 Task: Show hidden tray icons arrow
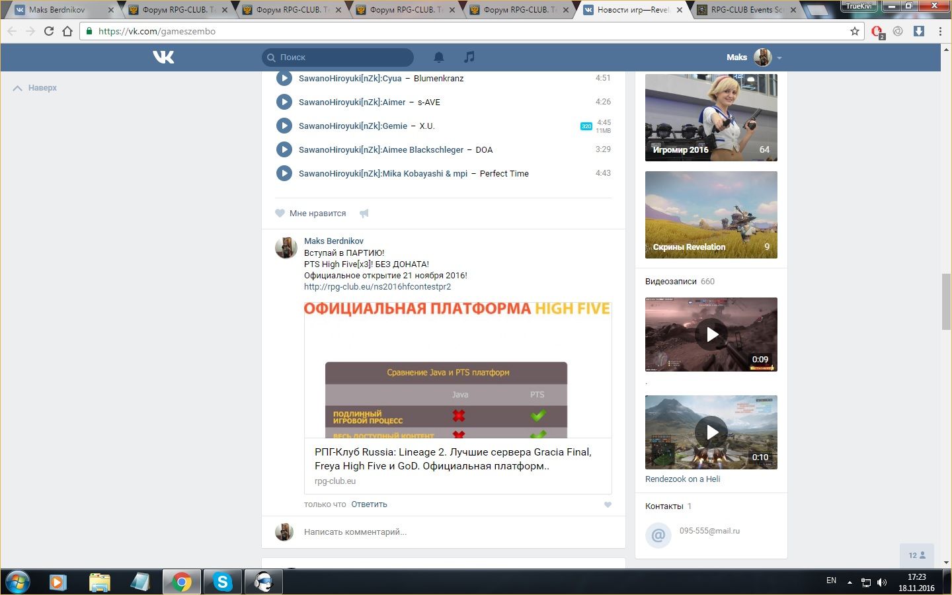pyautogui.click(x=850, y=582)
